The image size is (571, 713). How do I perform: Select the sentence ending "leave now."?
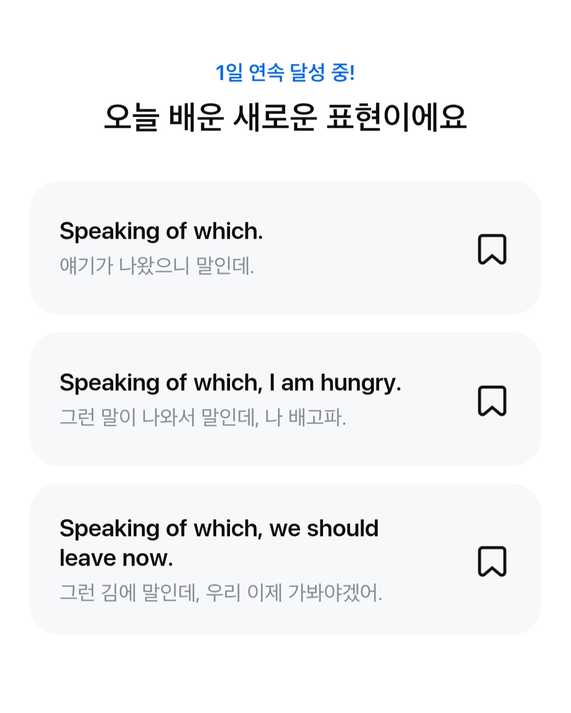tap(219, 543)
